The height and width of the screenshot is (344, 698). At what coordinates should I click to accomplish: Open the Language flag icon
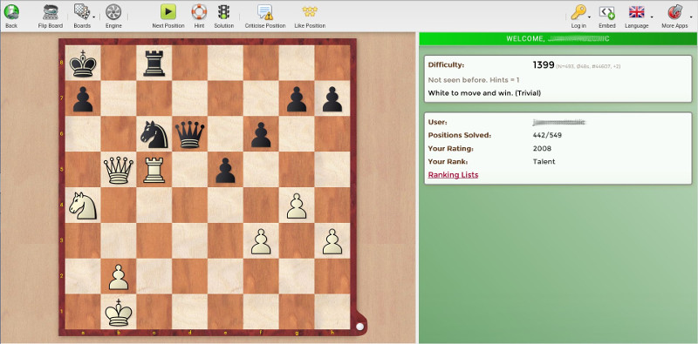[x=637, y=12]
